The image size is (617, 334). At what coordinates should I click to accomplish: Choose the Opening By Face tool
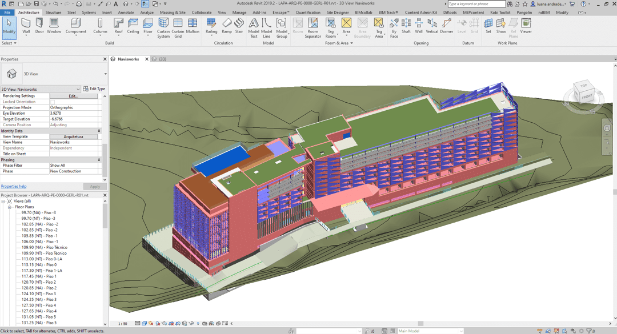click(394, 28)
